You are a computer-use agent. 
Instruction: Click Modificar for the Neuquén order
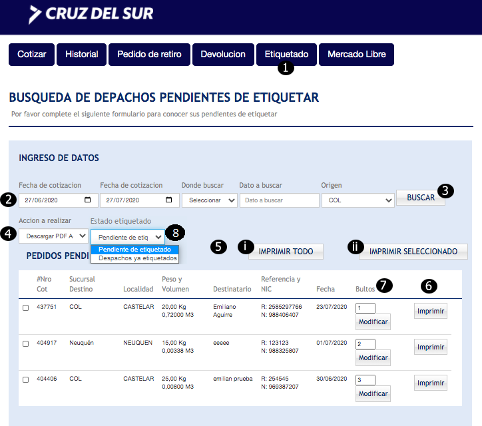[x=373, y=358]
